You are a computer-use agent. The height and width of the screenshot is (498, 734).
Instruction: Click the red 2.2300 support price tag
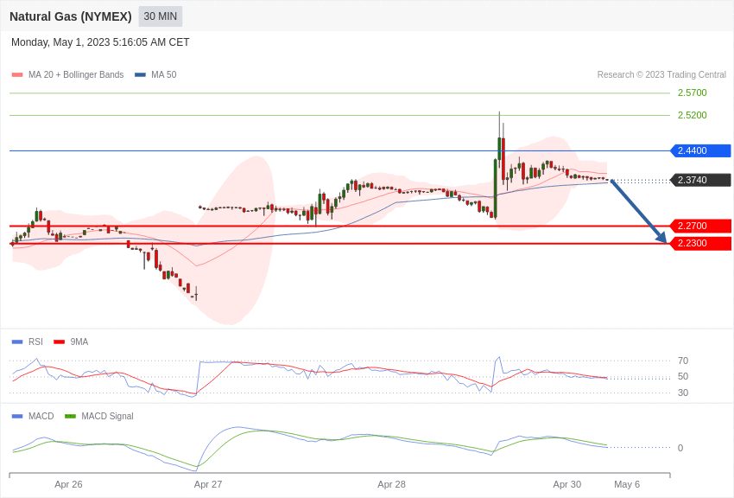pyautogui.click(x=700, y=243)
